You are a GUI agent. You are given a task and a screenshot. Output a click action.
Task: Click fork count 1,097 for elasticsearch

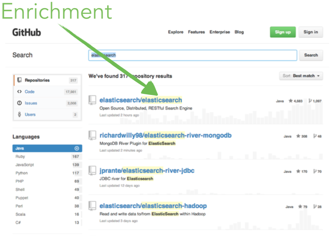tap(315, 101)
